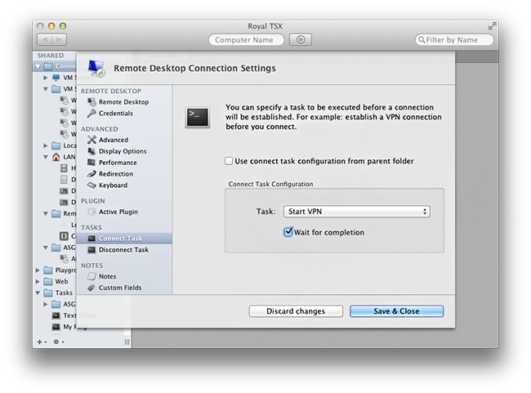Image resolution: width=531 pixels, height=393 pixels.
Task: Click the forward navigation arrow
Action: click(x=59, y=40)
